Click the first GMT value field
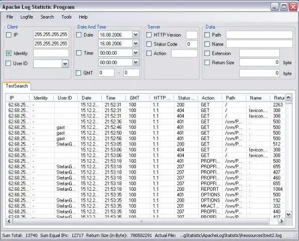Image resolution: width=299 pixels, height=241 pixels. point(106,73)
